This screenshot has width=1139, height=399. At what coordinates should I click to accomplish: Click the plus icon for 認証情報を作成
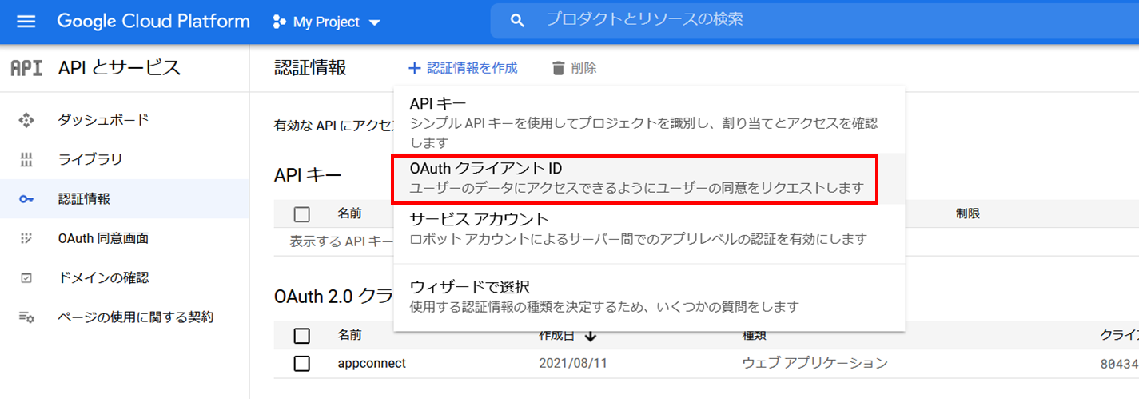pos(414,68)
